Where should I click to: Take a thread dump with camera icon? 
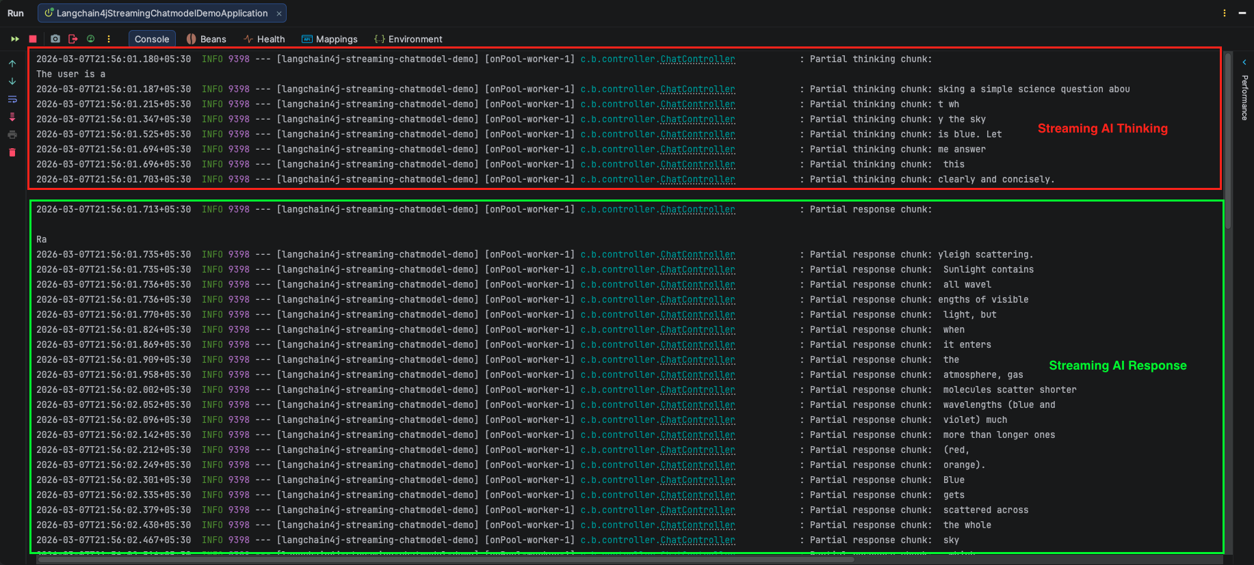pos(55,39)
